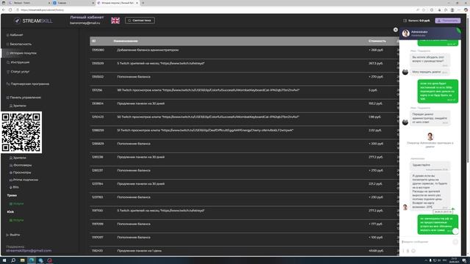Open 'Bits' services

click(x=15, y=187)
